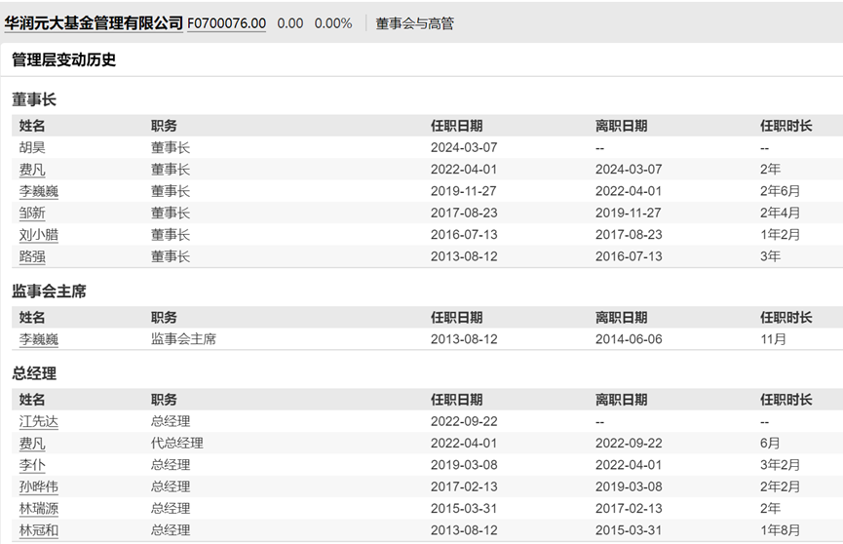Click 任职日期 header in 董事长 table
The width and height of the screenshot is (843, 544).
(456, 126)
